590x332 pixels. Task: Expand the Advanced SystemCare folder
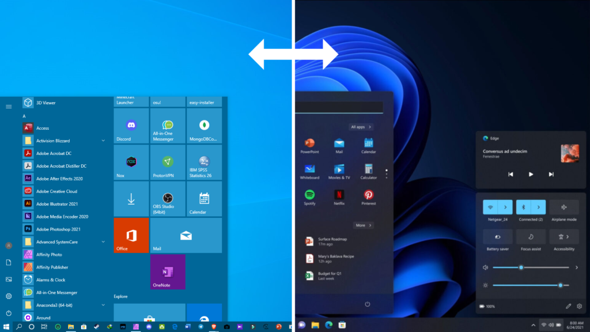pyautogui.click(x=103, y=242)
